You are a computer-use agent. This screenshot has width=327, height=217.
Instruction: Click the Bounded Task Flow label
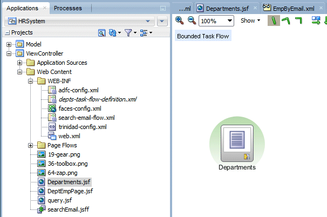coord(203,36)
